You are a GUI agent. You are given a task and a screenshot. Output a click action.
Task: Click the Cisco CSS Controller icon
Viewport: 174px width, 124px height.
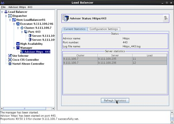10,60
